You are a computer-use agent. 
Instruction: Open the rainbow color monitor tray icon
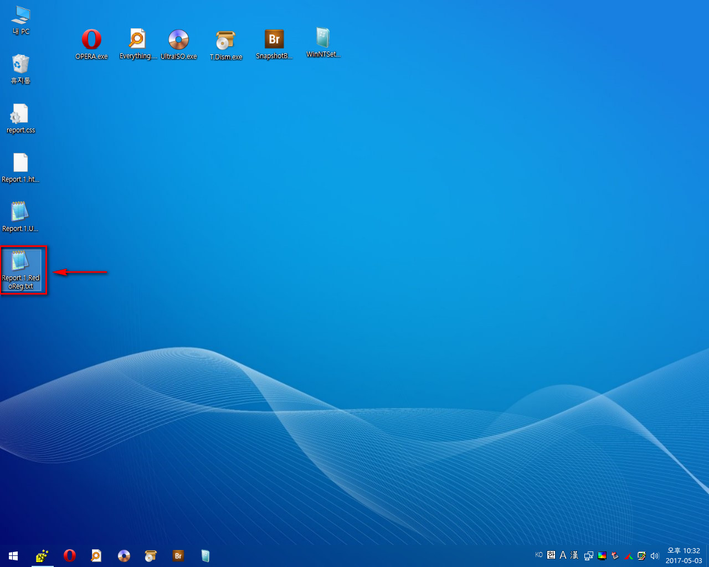[x=602, y=555]
